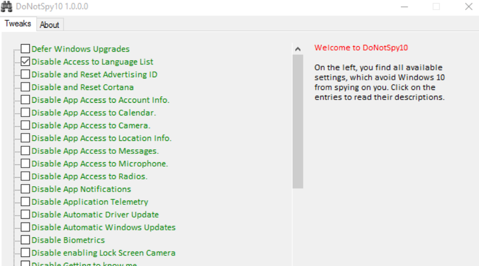
Task: Enable the Disable App Notifications checkbox
Action: pyautogui.click(x=26, y=189)
